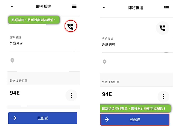Click the 已配送 button on left screen
This screenshot has height=127, width=173.
coord(43,118)
